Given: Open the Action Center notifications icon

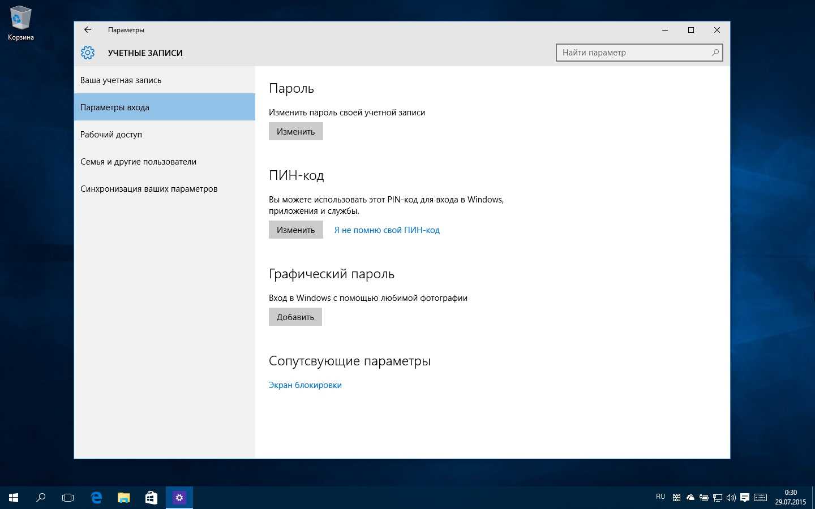Looking at the screenshot, I should 745,498.
